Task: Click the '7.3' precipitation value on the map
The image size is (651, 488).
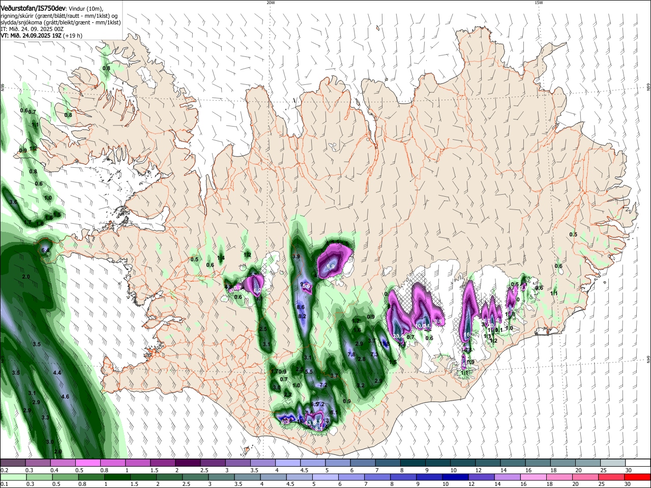Action: [x=375, y=354]
